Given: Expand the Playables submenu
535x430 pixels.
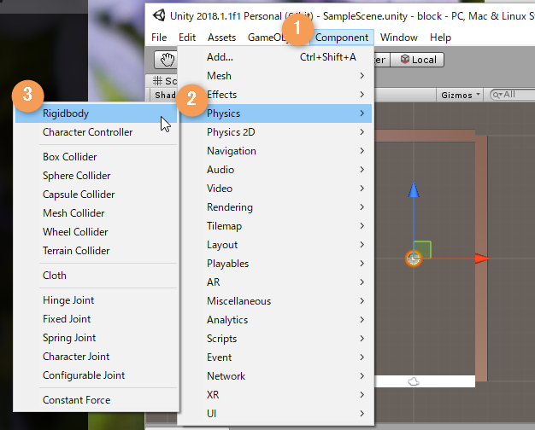Looking at the screenshot, I should pyautogui.click(x=276, y=264).
